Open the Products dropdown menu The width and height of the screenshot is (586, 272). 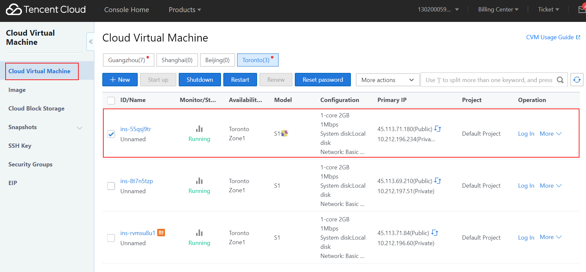pos(185,10)
